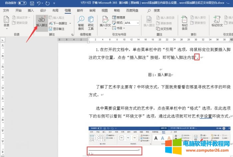
Task: Click the Smart Lookup (智能查找) icon
Action: pos(81,22)
